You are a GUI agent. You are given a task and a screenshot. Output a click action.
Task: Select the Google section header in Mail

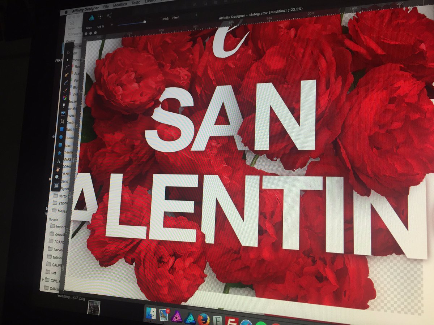[x=53, y=219]
